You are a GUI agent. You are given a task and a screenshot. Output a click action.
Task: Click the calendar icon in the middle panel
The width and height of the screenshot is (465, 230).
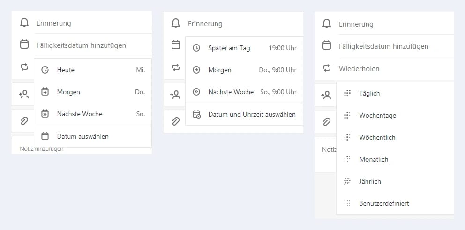176,45
